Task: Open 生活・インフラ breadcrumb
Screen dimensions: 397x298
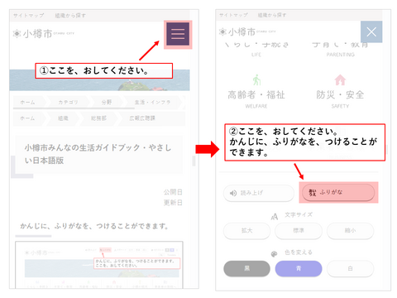Action: click(x=152, y=102)
